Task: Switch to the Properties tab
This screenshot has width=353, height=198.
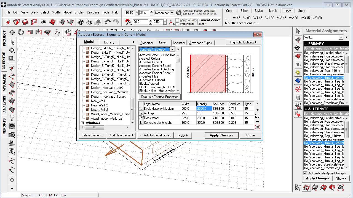Action: pos(147,43)
